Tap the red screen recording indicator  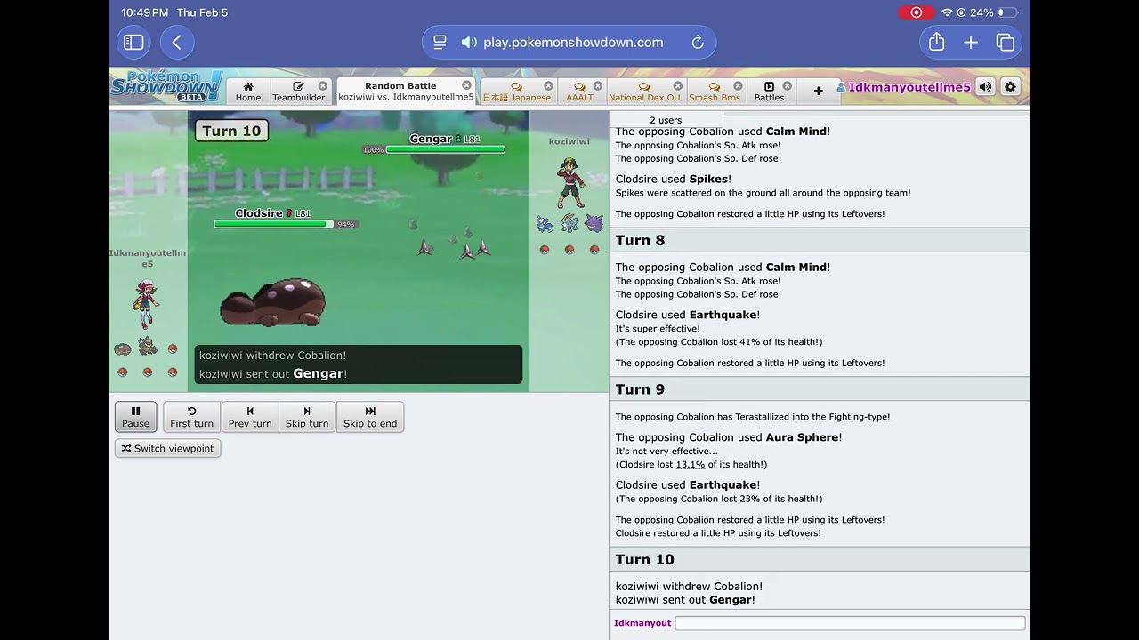(x=917, y=12)
